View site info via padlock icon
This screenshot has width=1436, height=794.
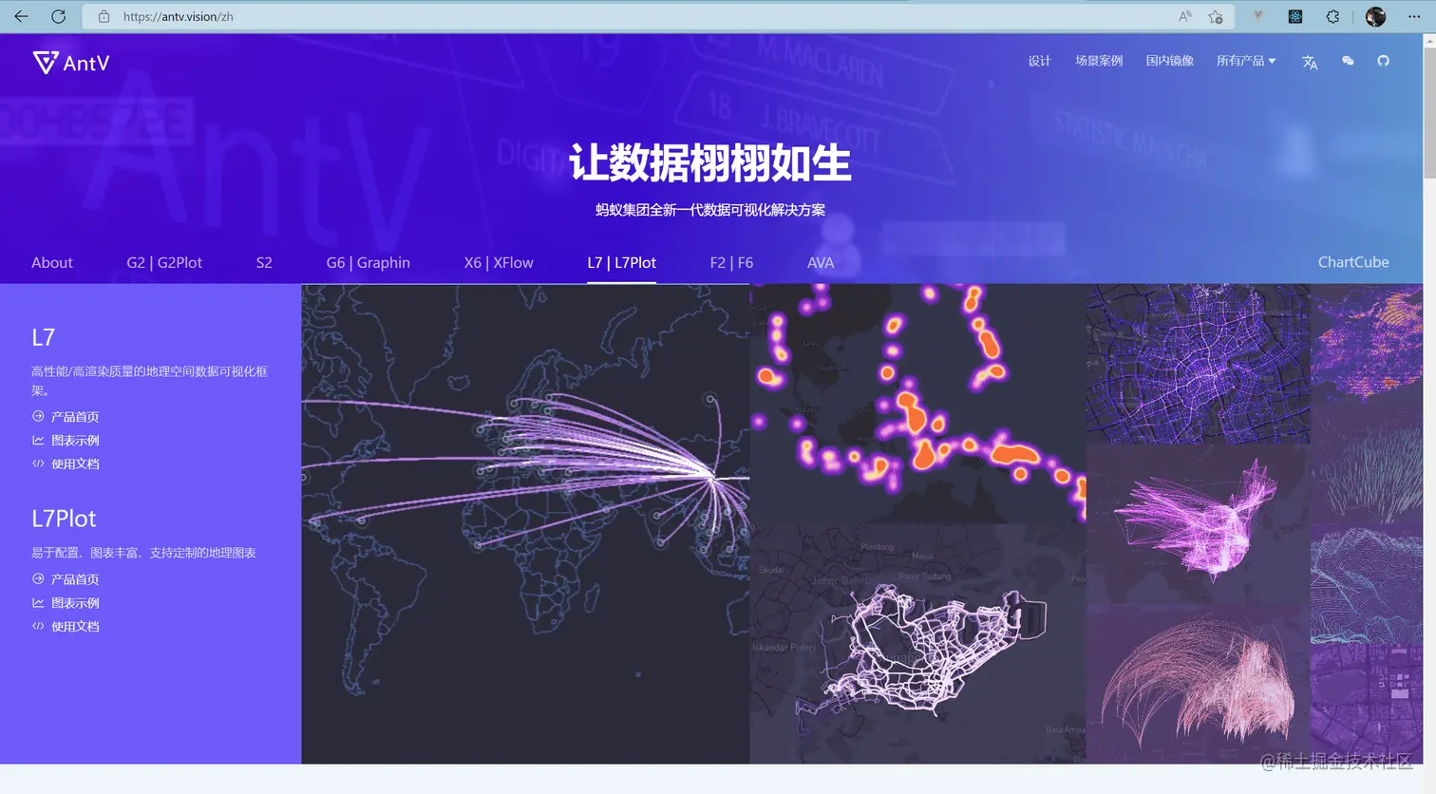coord(104,16)
